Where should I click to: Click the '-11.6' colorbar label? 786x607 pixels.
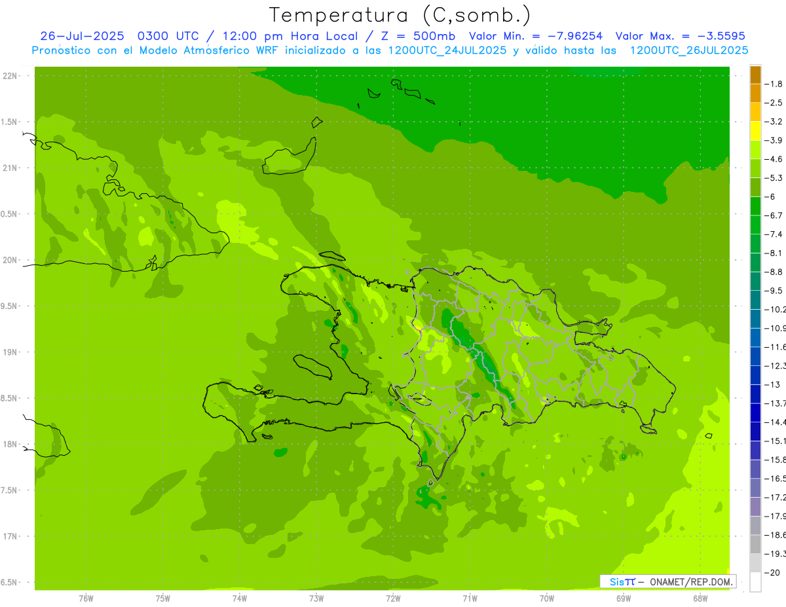click(776, 346)
